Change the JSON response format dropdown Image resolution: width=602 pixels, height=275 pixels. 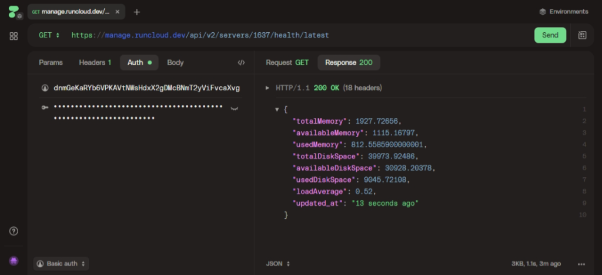pyautogui.click(x=278, y=264)
